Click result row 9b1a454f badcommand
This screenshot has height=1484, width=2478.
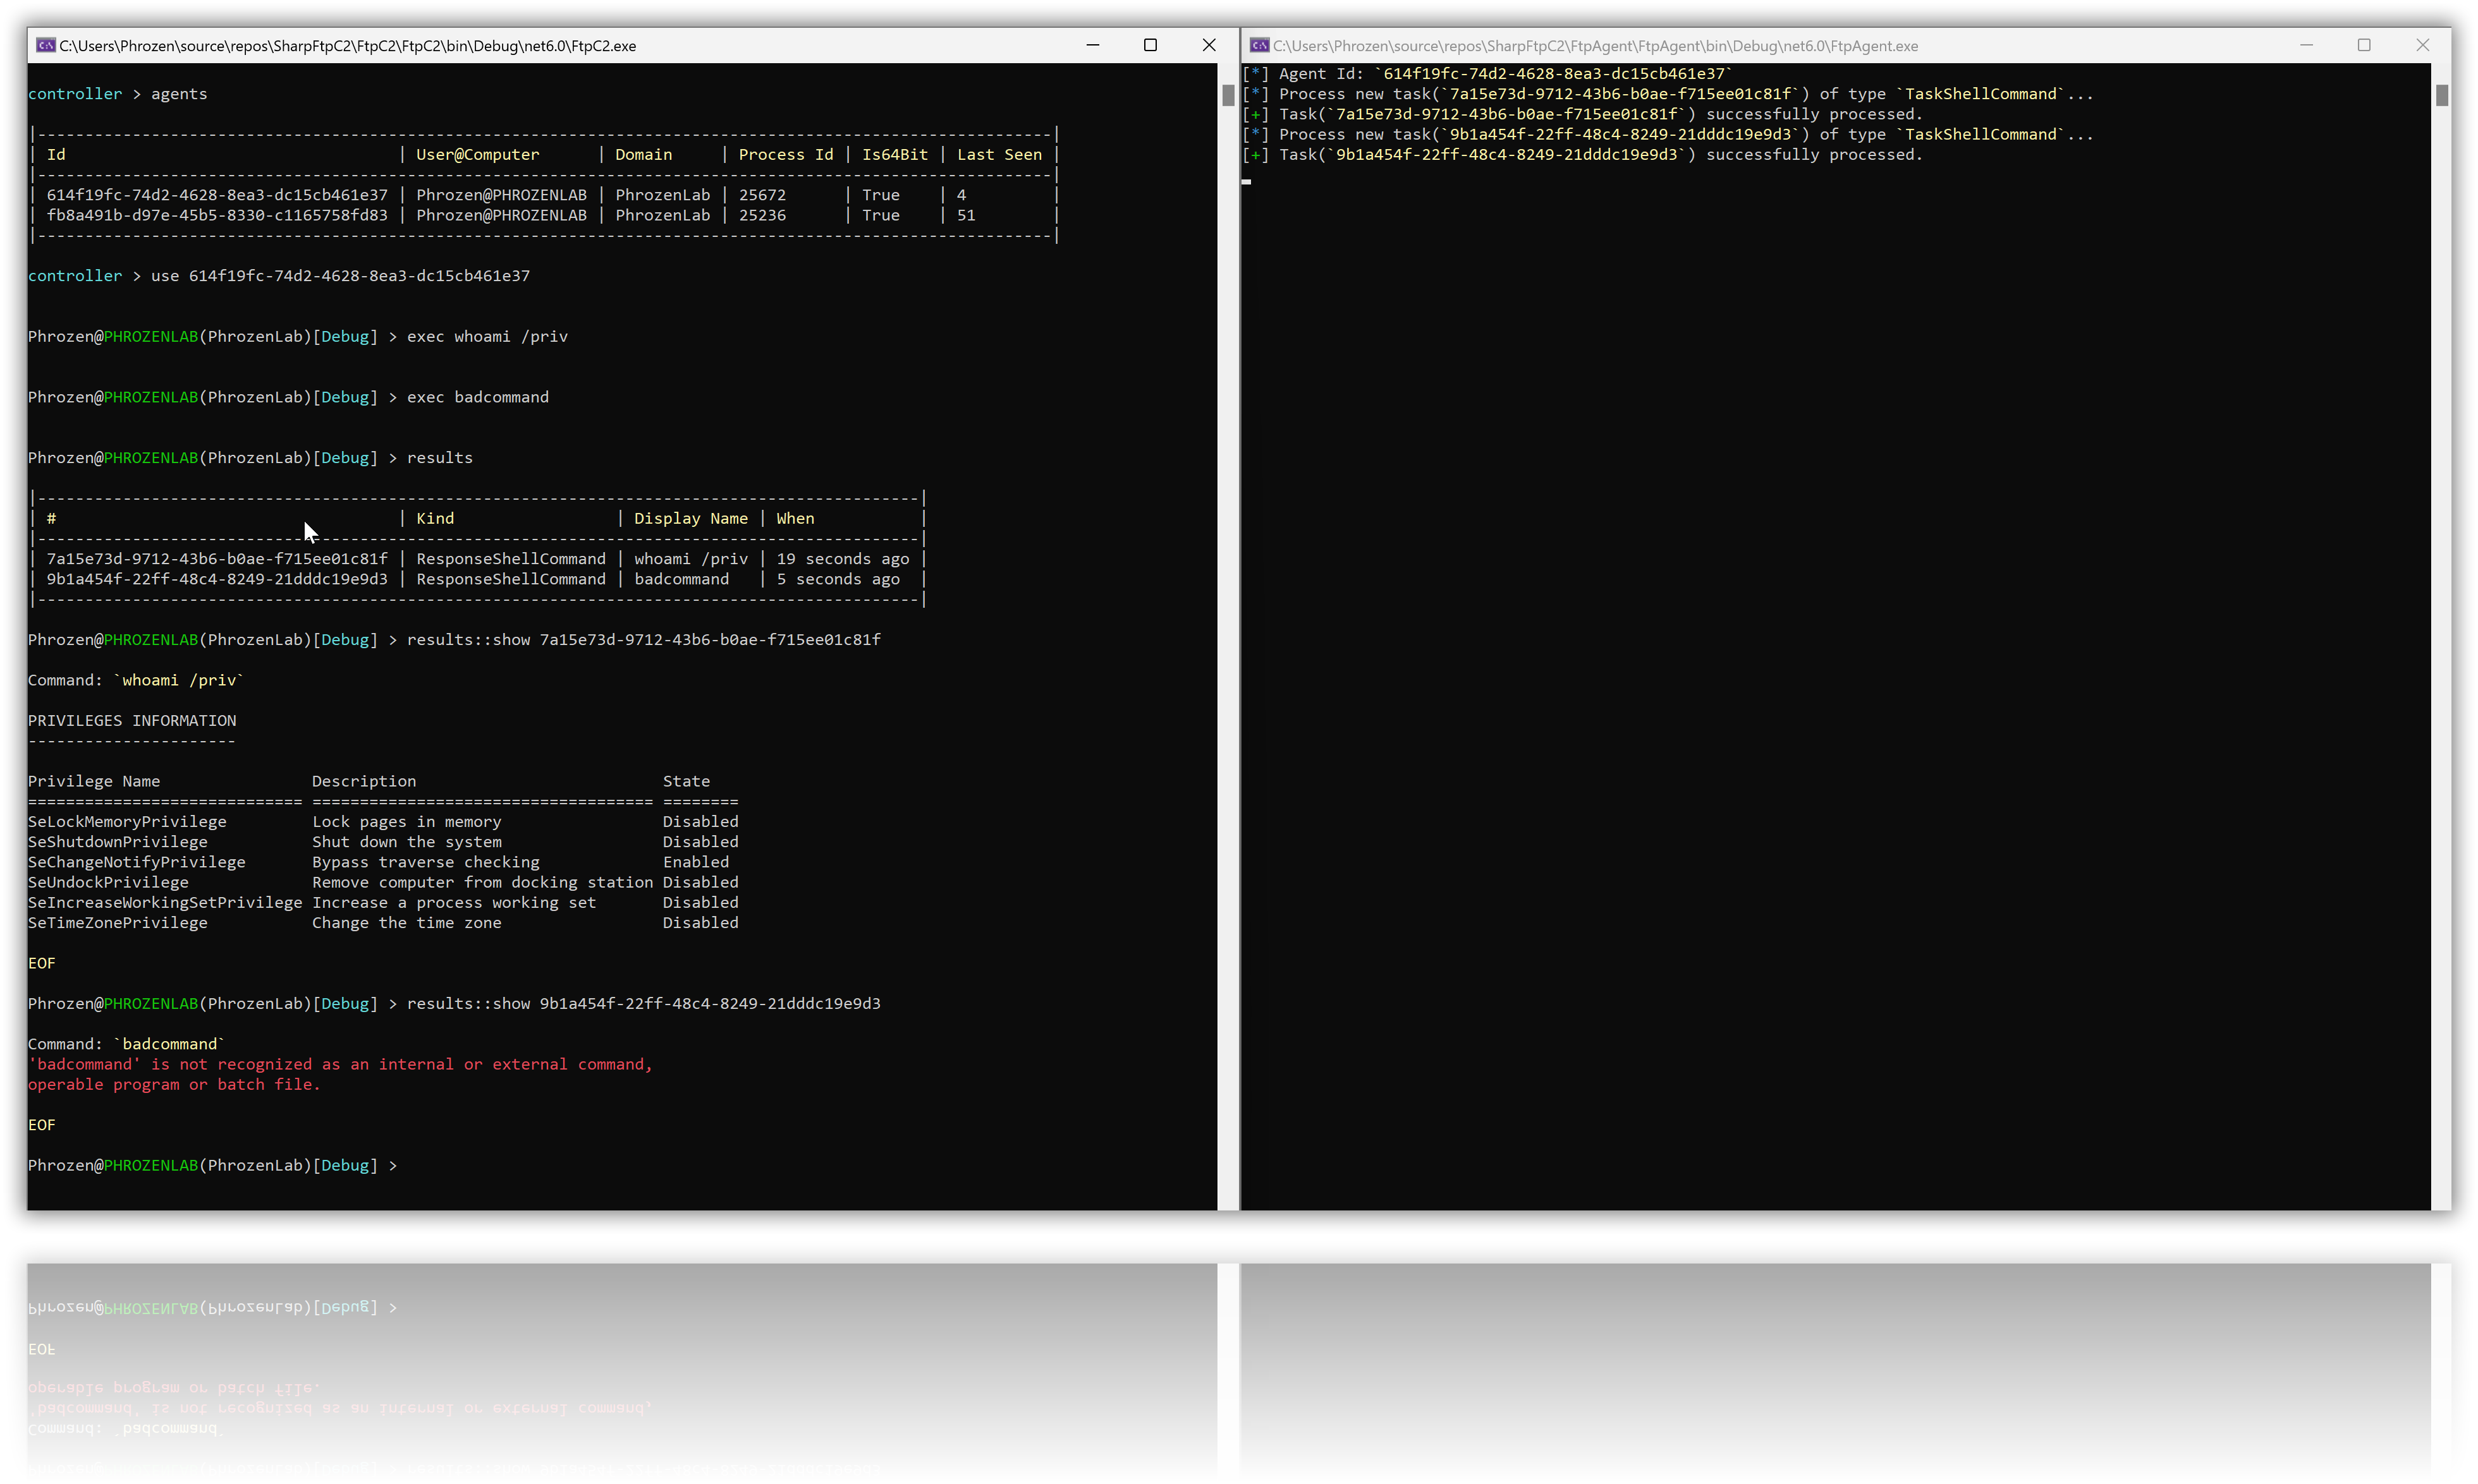(216, 579)
